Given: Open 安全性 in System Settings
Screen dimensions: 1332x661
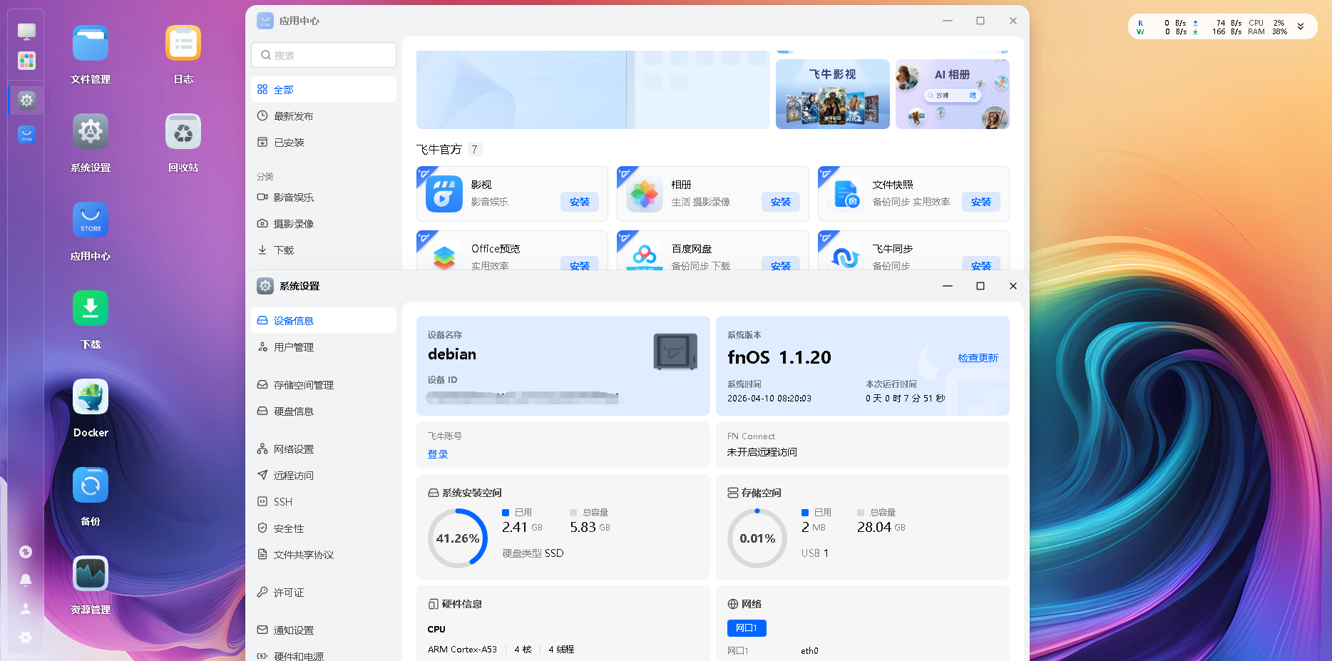Looking at the screenshot, I should tap(324, 528).
